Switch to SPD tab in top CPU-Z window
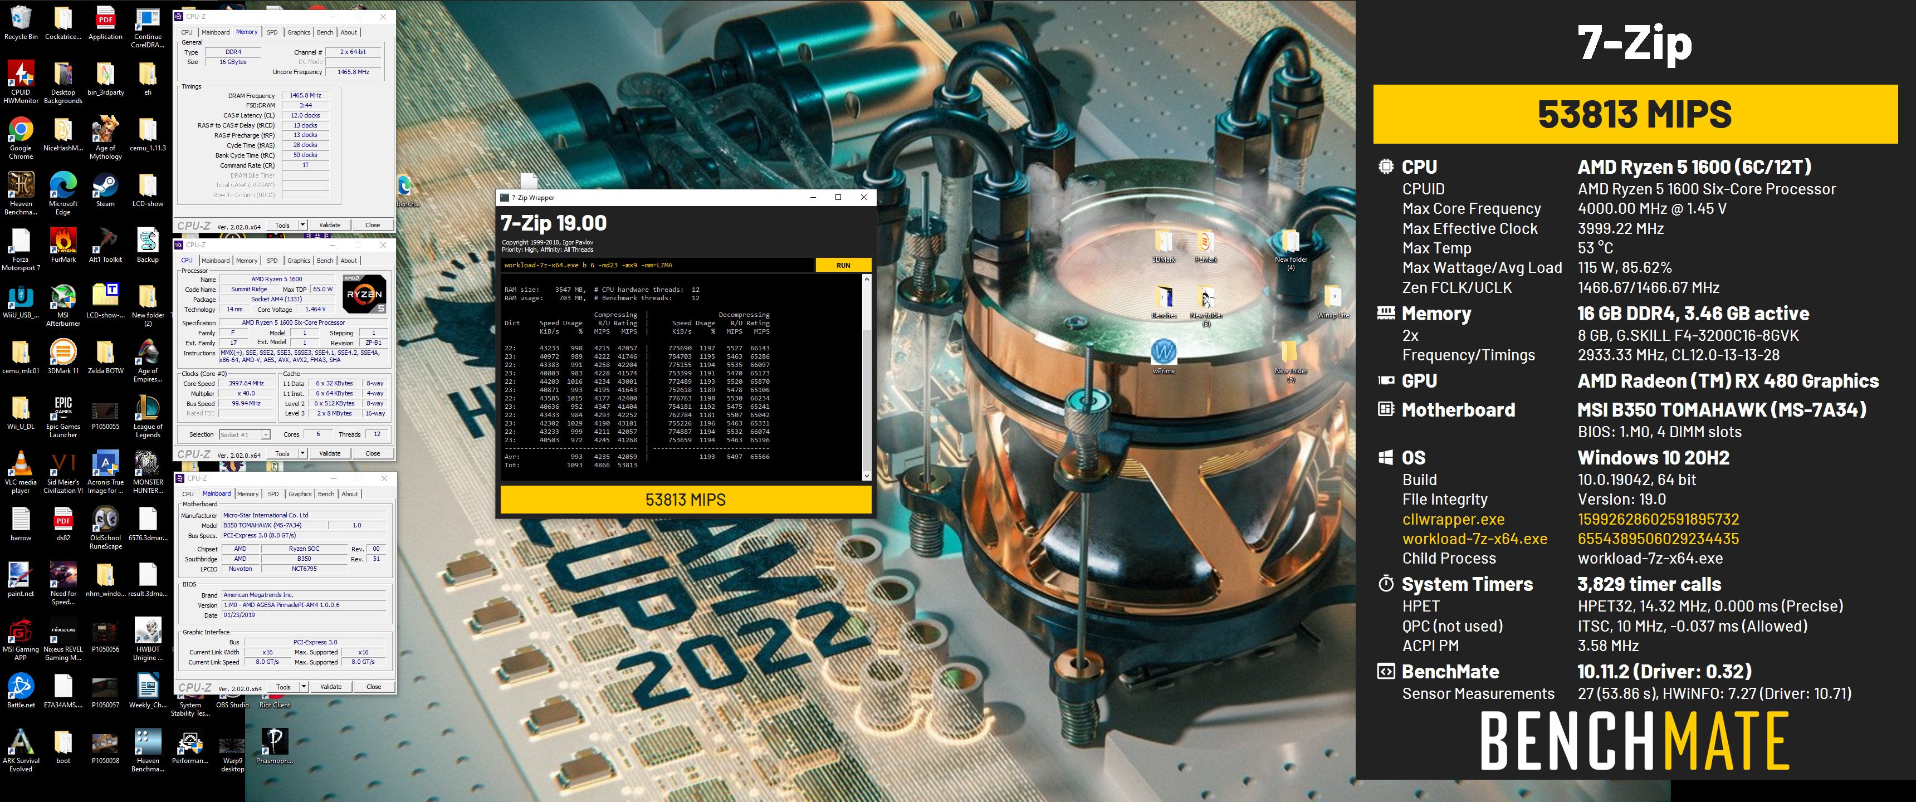This screenshot has width=1916, height=802. tap(272, 32)
